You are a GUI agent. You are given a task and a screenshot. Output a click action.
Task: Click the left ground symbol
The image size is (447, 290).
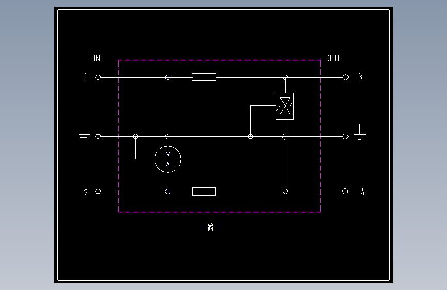85,132
